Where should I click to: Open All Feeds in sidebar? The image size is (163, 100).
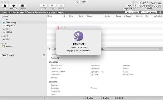pos(23,46)
